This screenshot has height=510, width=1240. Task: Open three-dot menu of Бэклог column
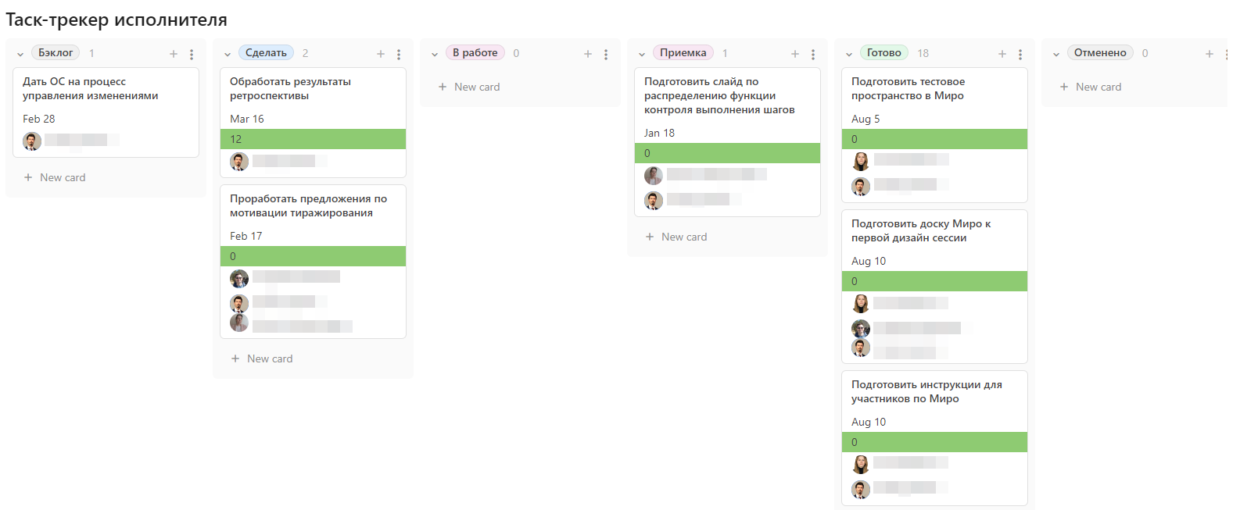click(x=192, y=54)
